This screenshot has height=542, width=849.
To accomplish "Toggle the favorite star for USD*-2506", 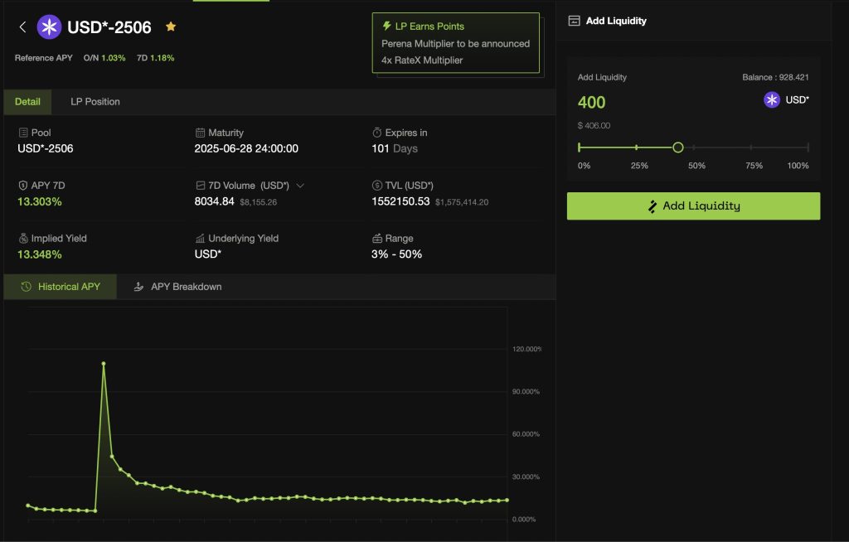I will tap(171, 27).
